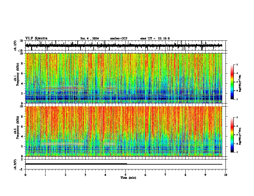The width and height of the screenshot is (254, 196).
Task: Click the "8" kHz tick of ch.1 spectrogram
Action: pyautogui.click(x=22, y=63)
